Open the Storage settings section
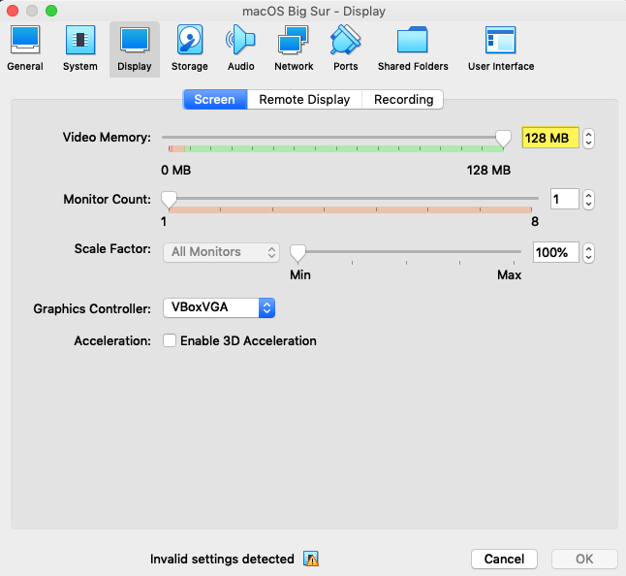 click(190, 48)
